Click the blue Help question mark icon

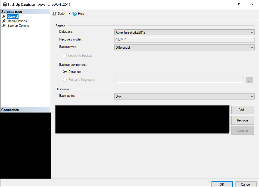(x=75, y=14)
